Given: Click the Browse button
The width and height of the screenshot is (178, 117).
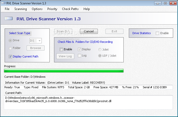Looking at the screenshot, I should pyautogui.click(x=36, y=48).
